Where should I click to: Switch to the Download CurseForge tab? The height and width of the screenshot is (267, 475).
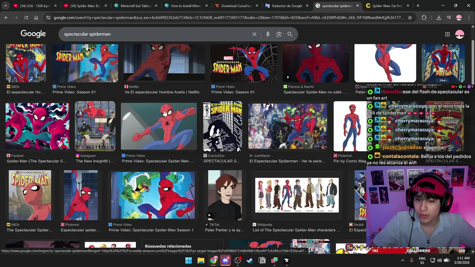click(237, 6)
